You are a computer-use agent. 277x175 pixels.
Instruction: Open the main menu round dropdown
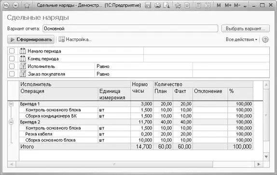(x=16, y=5)
